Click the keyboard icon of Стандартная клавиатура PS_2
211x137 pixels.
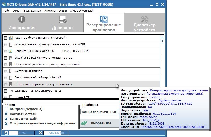[11, 91]
